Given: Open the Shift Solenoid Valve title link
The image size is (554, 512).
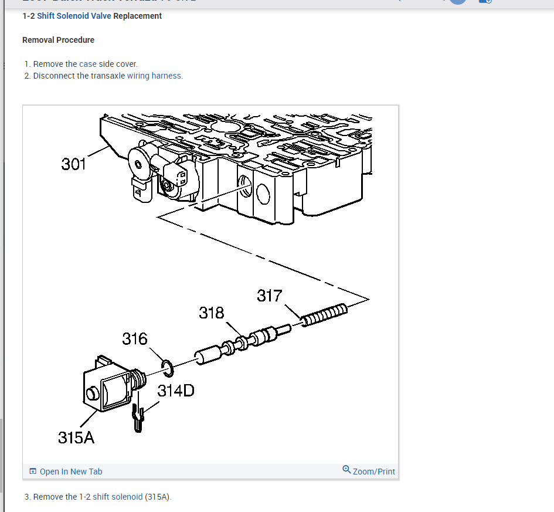Looking at the screenshot, I should point(74,16).
